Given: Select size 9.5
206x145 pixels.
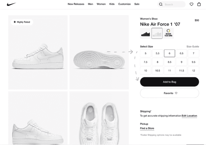Looking at the screenshot, I should pos(194,62).
